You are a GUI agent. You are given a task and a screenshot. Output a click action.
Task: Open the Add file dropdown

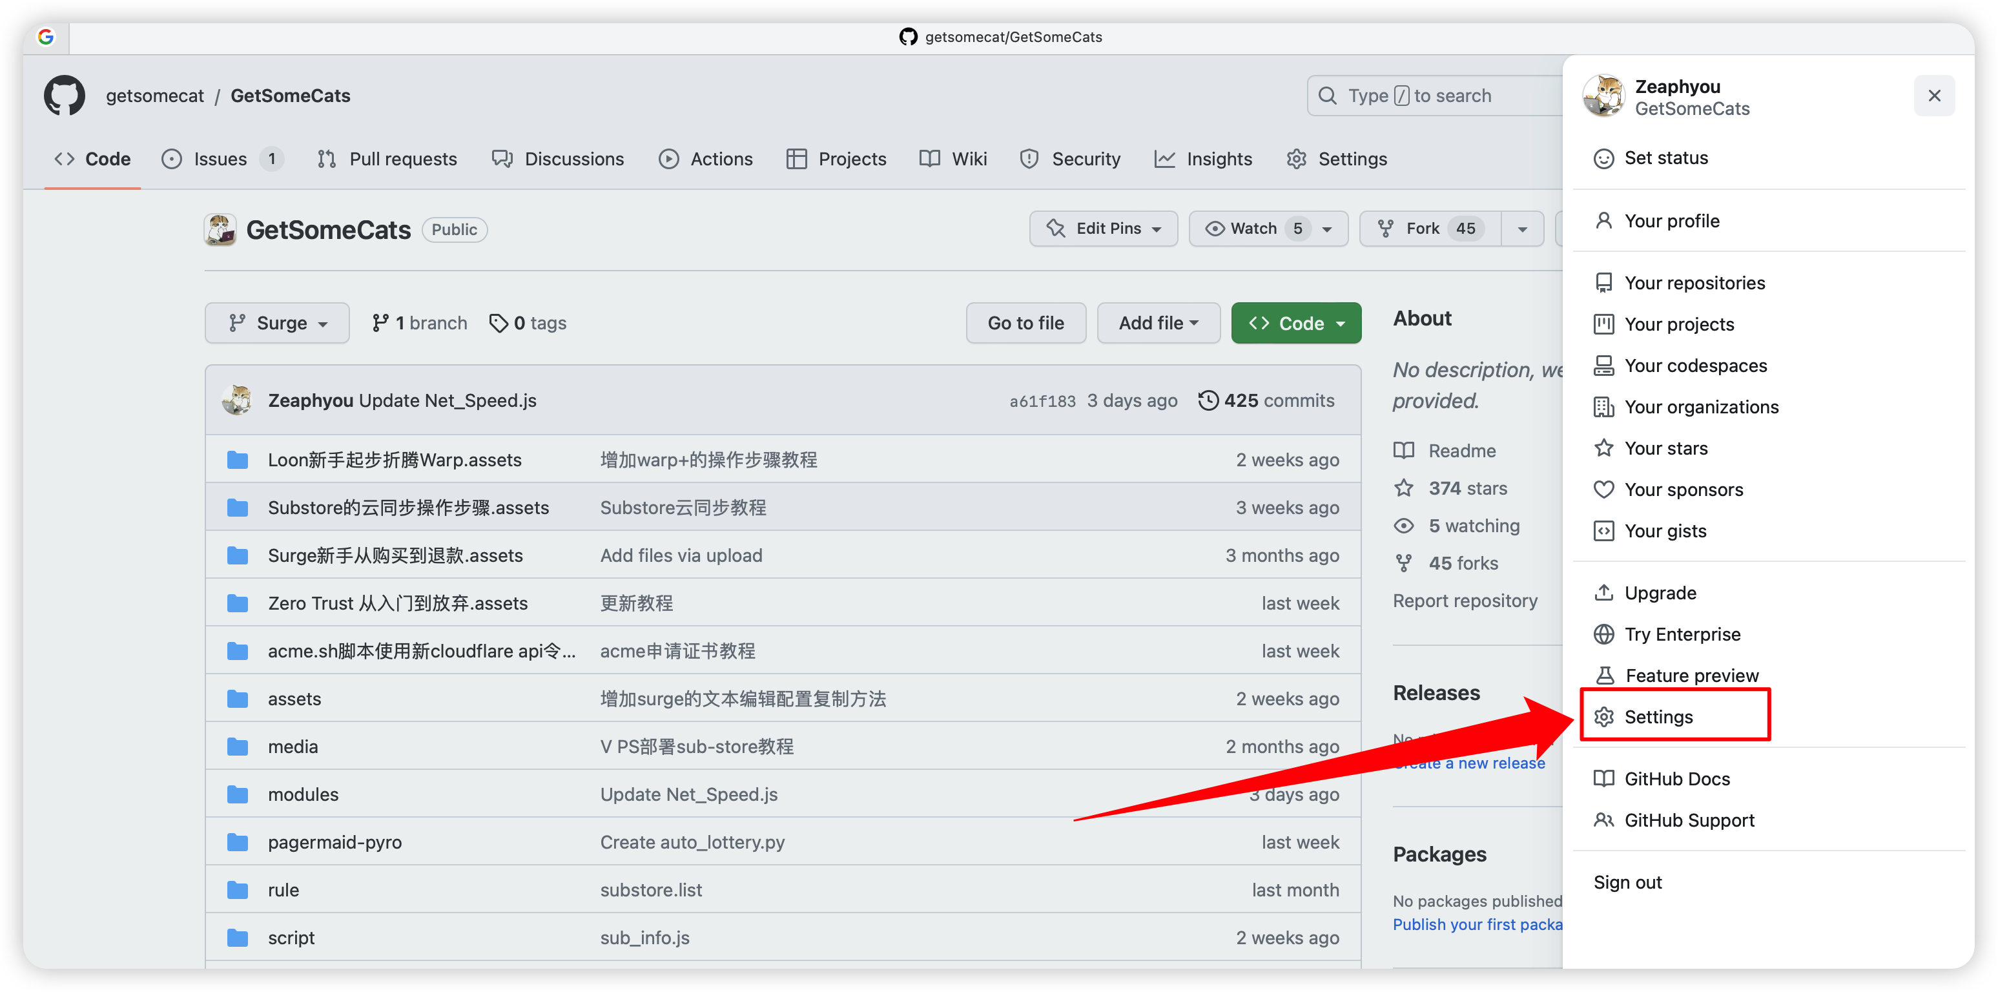point(1158,323)
